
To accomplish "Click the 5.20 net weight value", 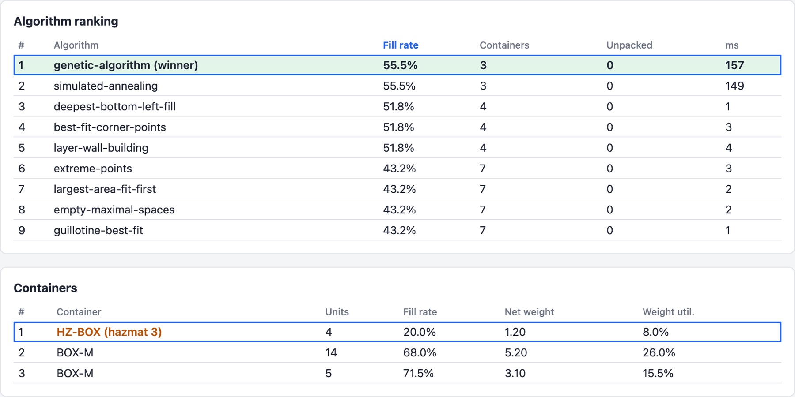I will click(x=516, y=352).
